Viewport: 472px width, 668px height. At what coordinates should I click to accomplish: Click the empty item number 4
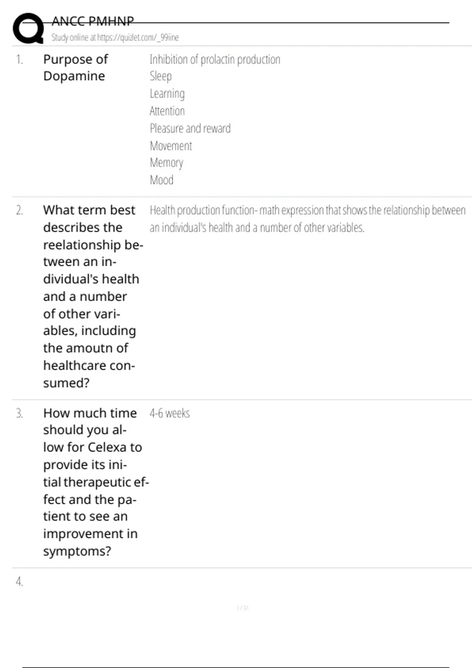pos(19,582)
